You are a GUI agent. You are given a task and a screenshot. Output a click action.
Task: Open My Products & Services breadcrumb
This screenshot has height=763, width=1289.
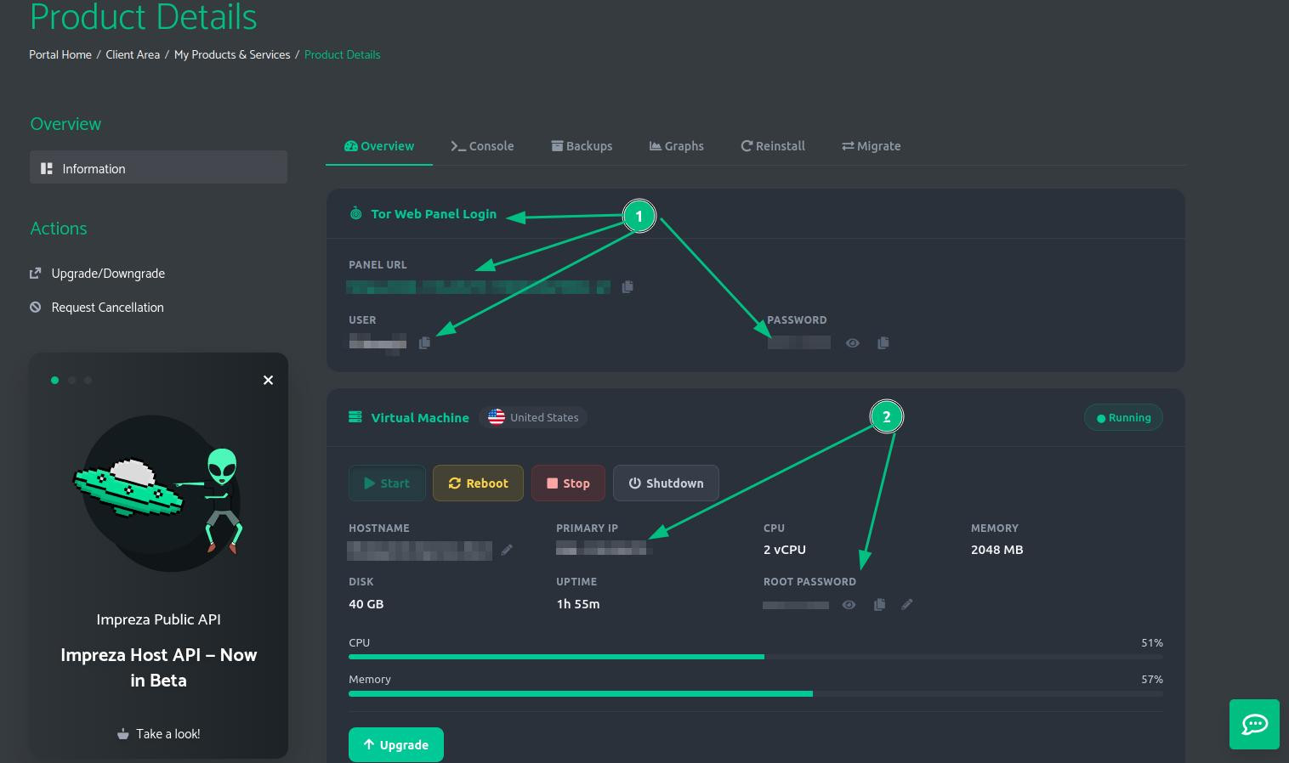pos(232,54)
